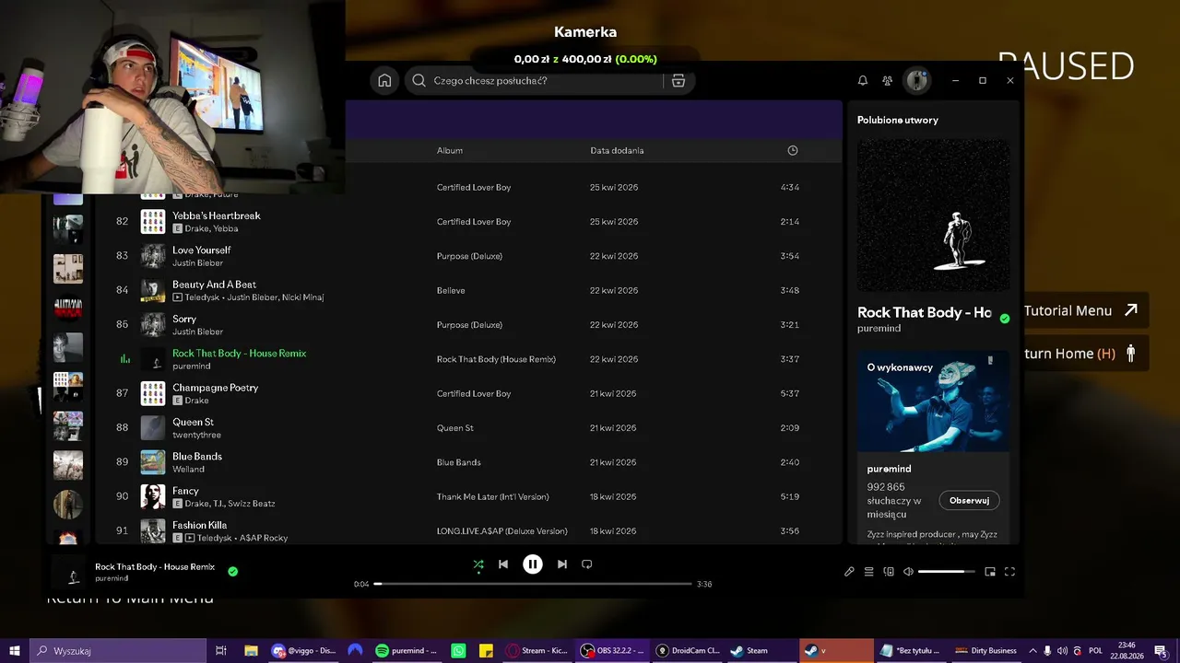Select the track Fancy
The height and width of the screenshot is (663, 1180).
pos(468,496)
